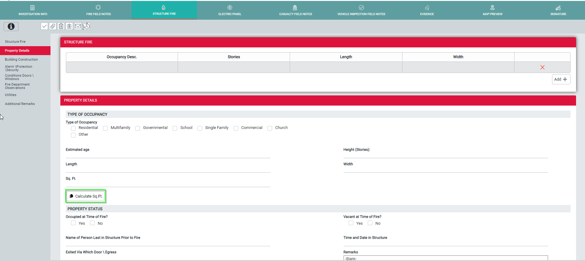Check the Residential occupancy checkbox

pyautogui.click(x=73, y=128)
